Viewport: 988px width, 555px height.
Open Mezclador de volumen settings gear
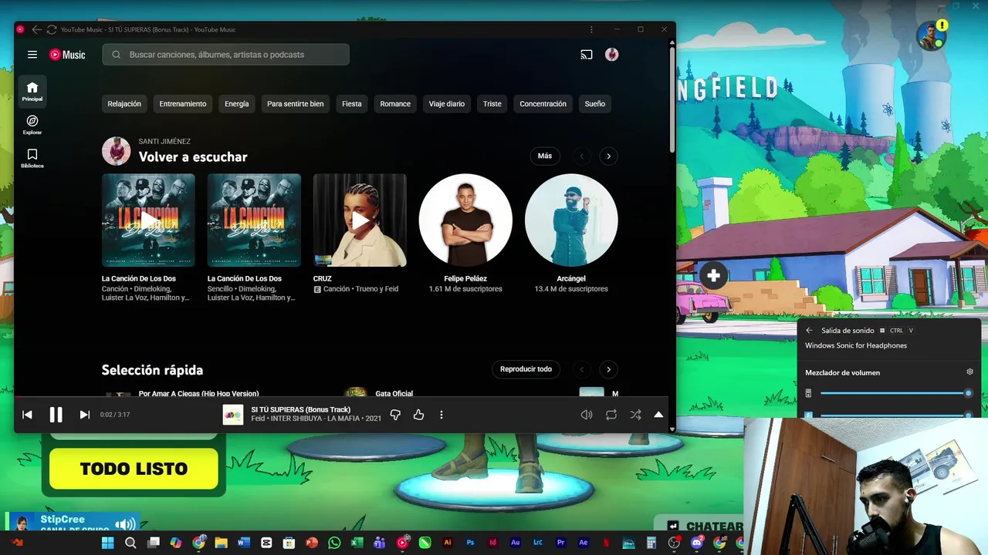point(970,372)
